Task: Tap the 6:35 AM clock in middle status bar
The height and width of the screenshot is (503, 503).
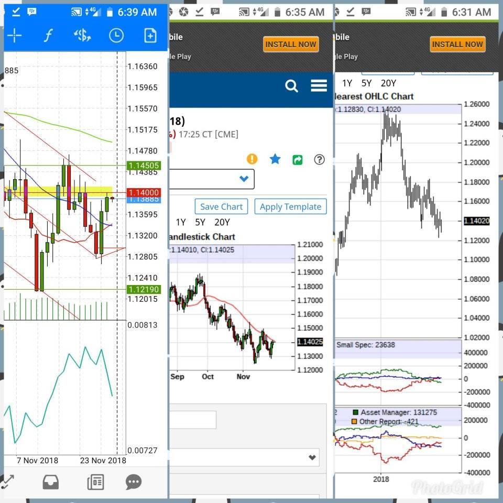Action: pyautogui.click(x=305, y=12)
